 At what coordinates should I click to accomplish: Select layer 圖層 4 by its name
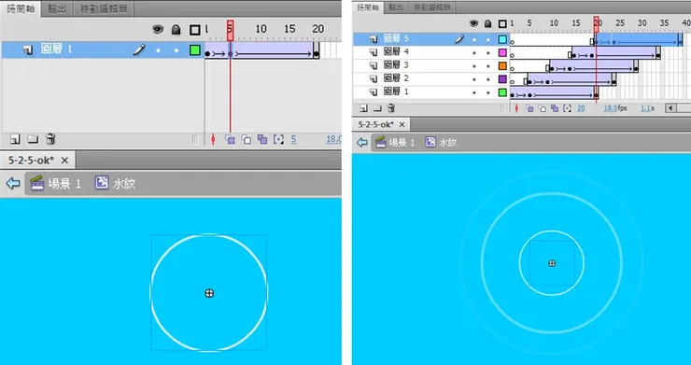396,52
